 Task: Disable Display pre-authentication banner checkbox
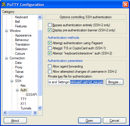[x=50, y=30]
